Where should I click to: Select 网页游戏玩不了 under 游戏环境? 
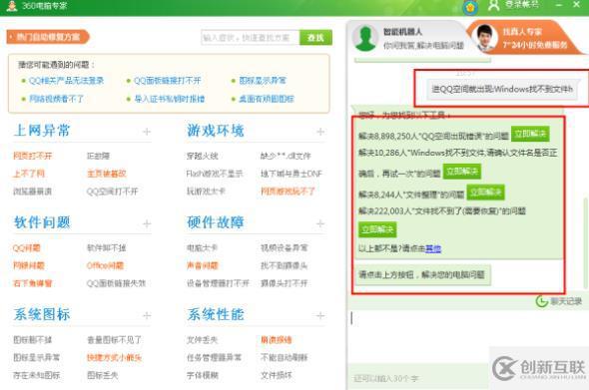288,192
